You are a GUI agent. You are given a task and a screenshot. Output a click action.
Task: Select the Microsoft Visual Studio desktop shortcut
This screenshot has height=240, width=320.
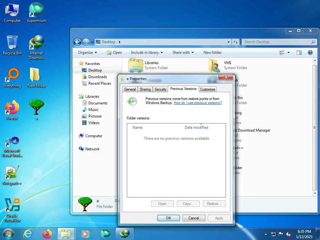(12, 147)
